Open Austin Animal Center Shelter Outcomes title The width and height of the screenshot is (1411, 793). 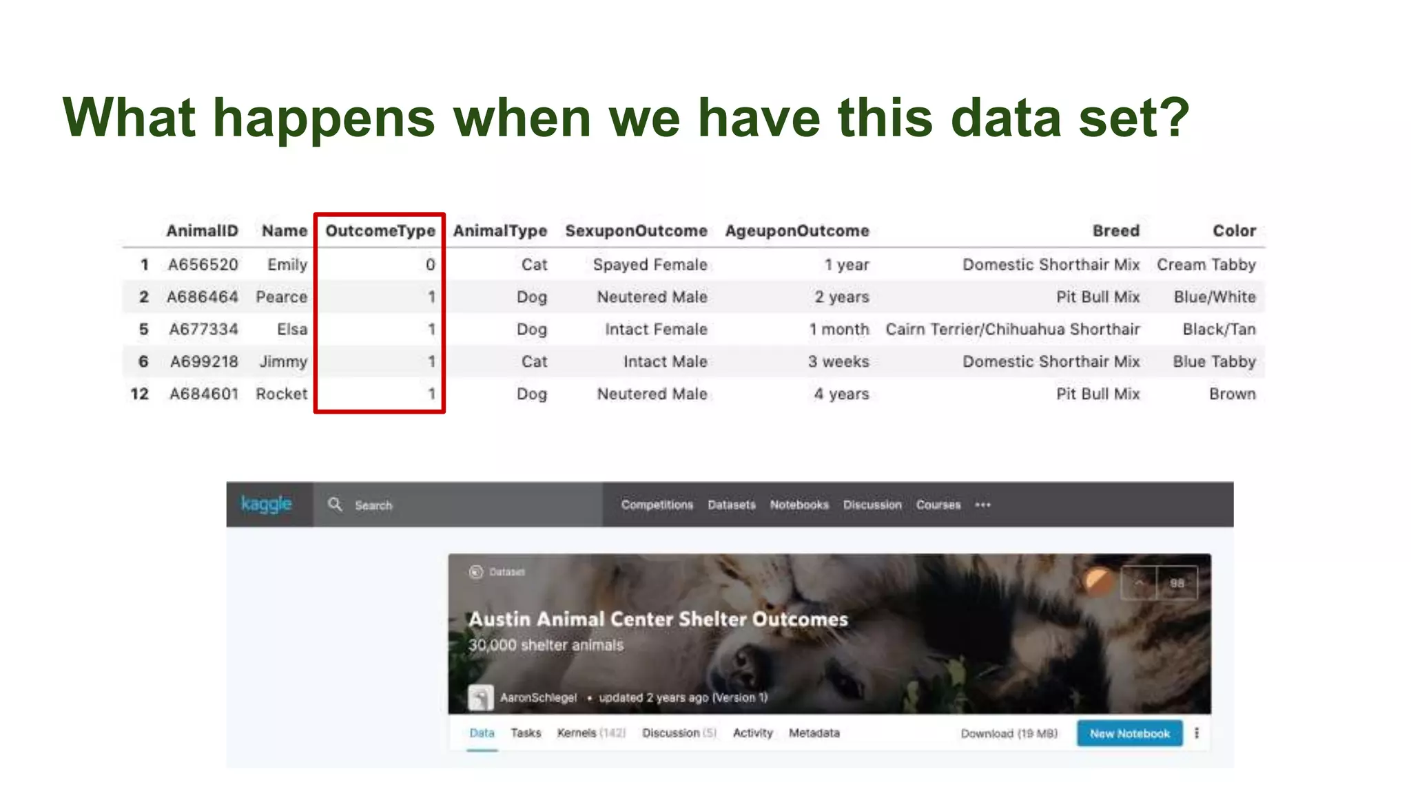click(658, 619)
